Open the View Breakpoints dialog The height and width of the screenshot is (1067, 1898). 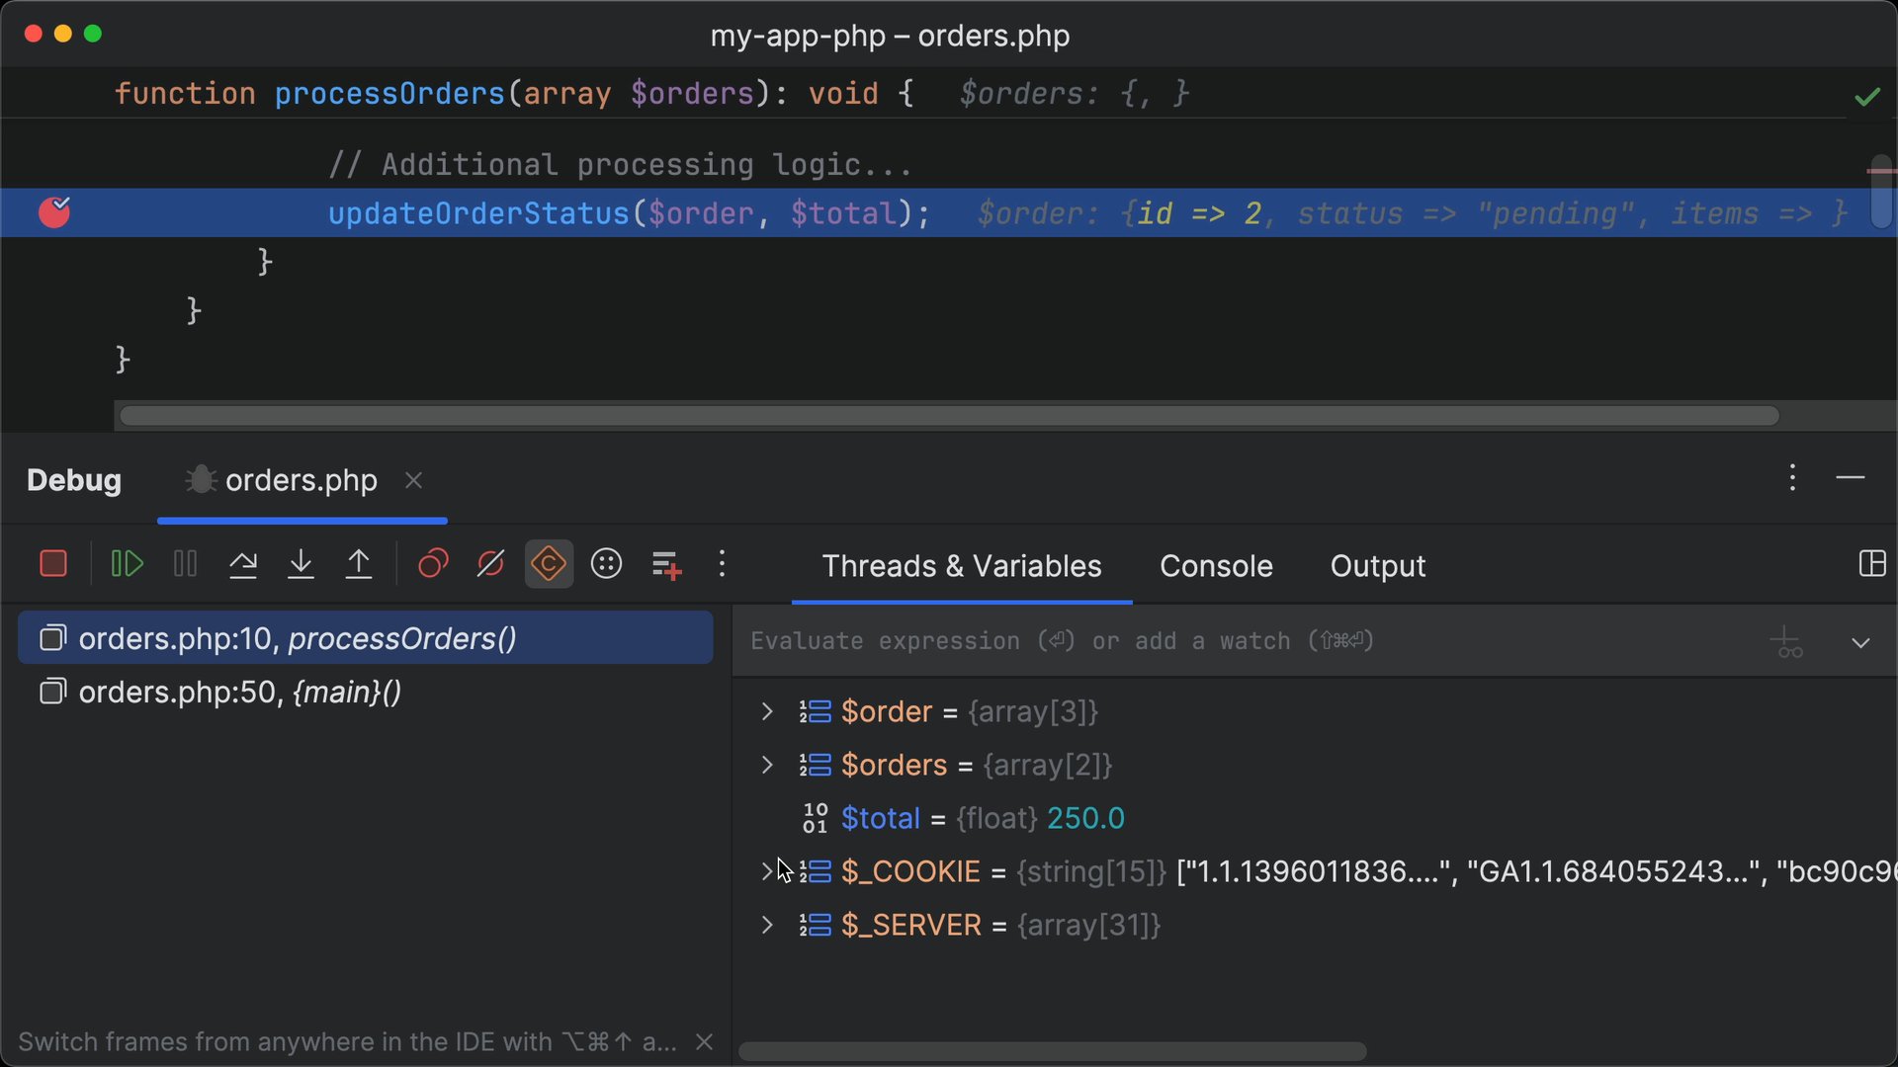(x=433, y=564)
